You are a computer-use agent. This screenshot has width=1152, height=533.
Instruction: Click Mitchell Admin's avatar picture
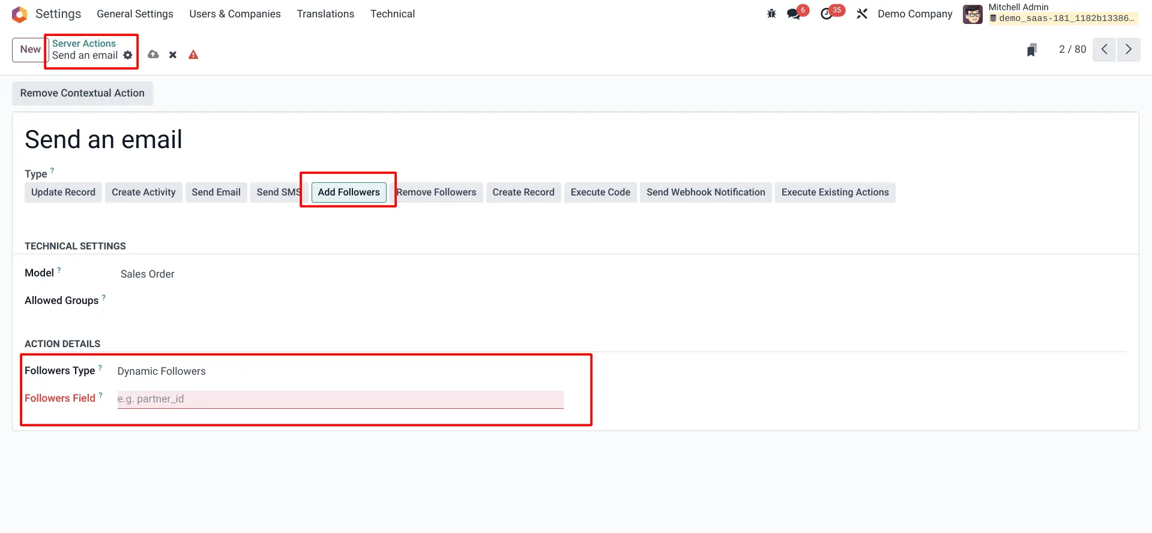[973, 14]
